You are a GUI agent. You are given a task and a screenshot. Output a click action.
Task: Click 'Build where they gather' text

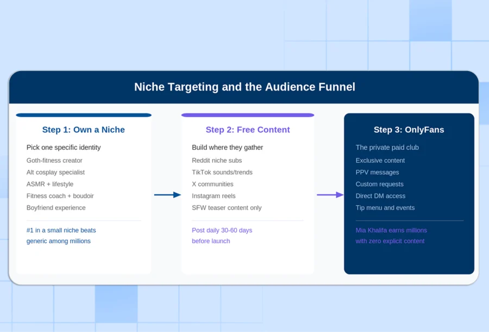coord(227,148)
